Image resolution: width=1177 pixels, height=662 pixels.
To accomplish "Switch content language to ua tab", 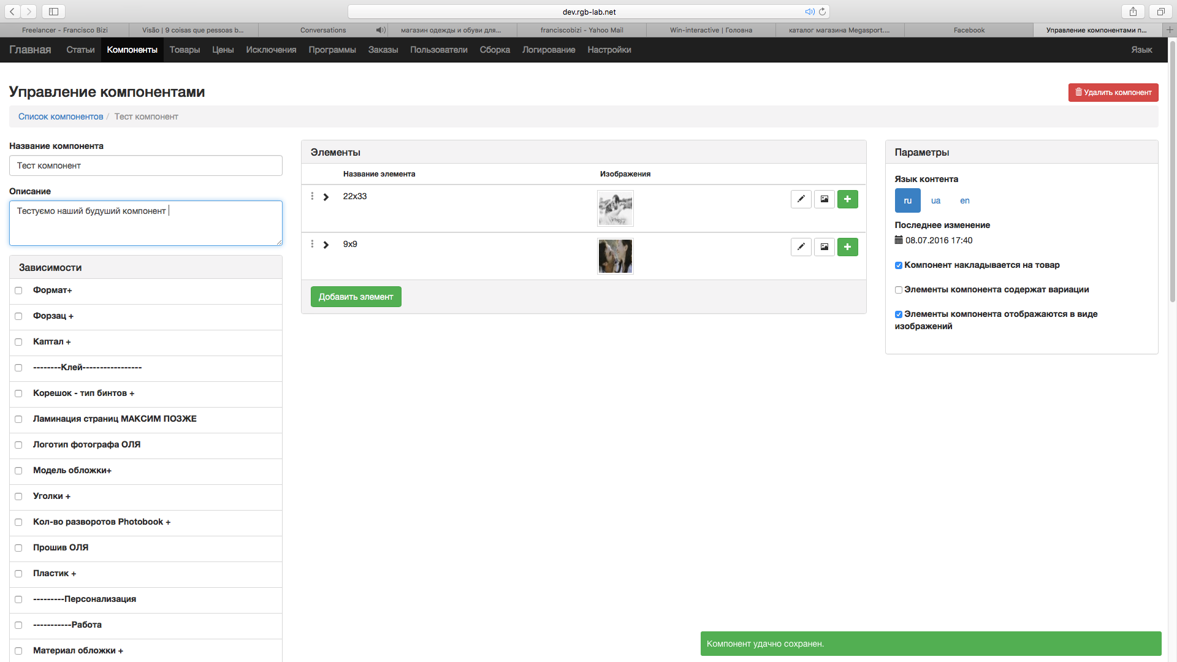I will point(935,200).
